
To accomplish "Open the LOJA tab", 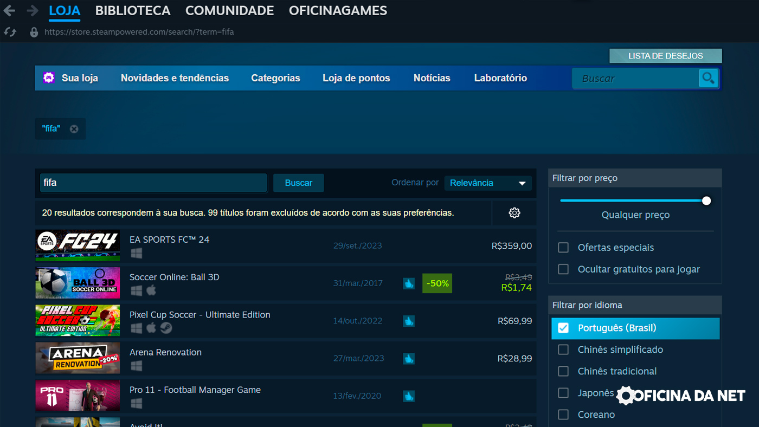I will point(65,10).
